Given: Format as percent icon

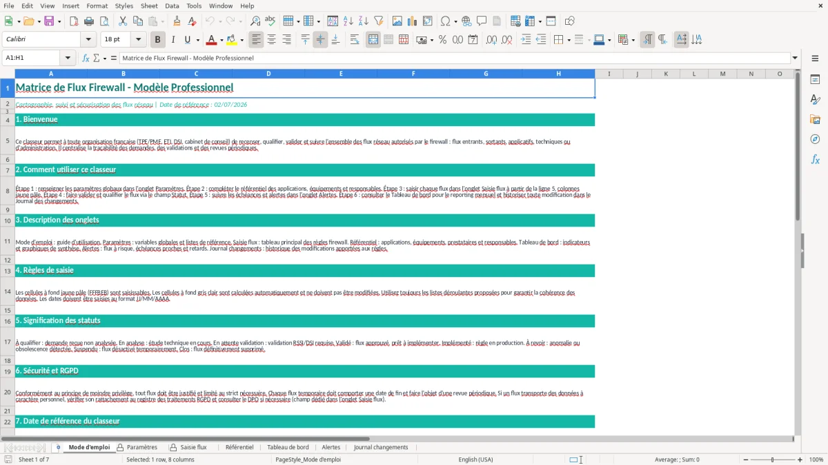Looking at the screenshot, I should (x=442, y=40).
